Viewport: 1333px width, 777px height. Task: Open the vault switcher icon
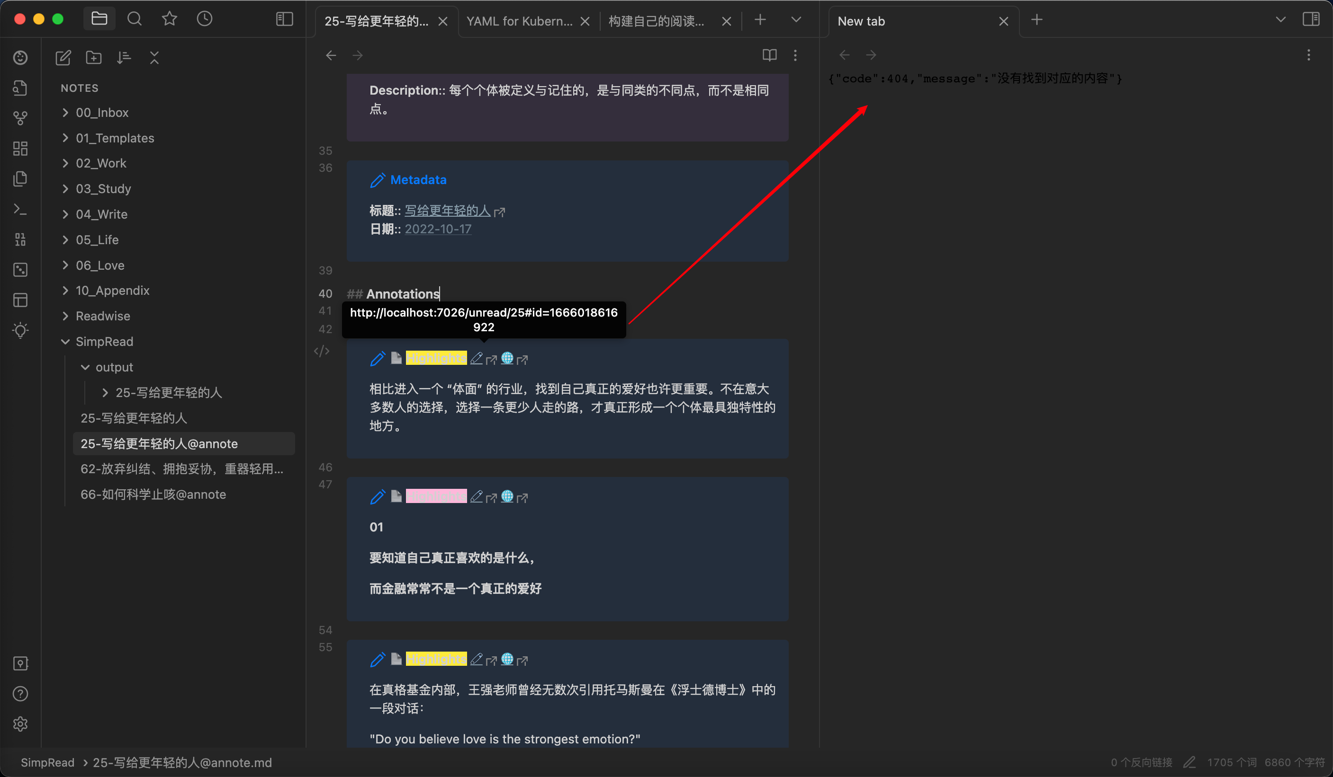[20, 663]
